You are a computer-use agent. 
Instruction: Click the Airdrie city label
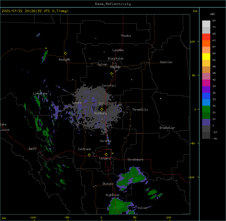106,141
